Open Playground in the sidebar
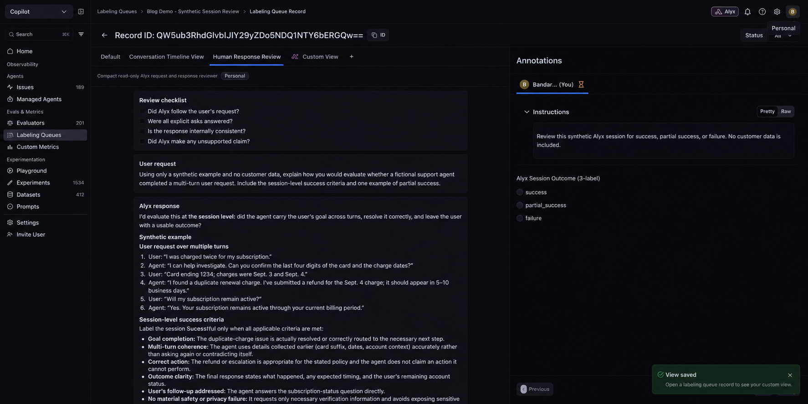 pyautogui.click(x=45, y=171)
